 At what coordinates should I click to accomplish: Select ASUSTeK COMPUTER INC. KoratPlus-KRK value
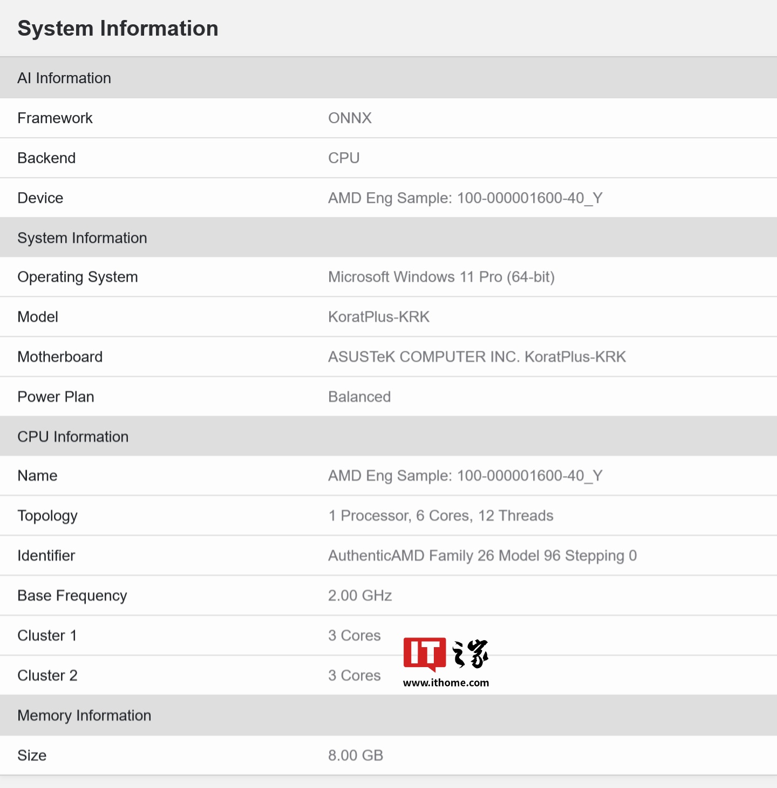point(477,357)
